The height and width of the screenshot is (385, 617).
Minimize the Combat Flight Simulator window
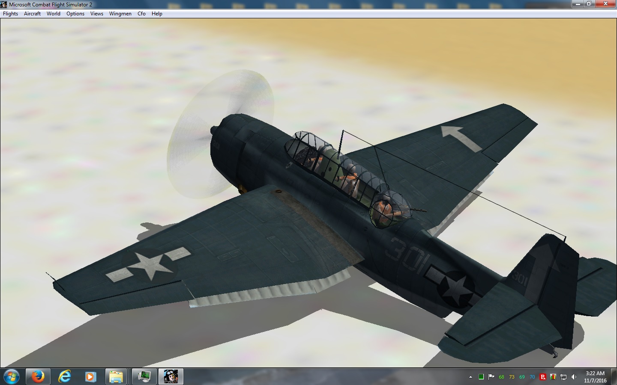click(578, 4)
